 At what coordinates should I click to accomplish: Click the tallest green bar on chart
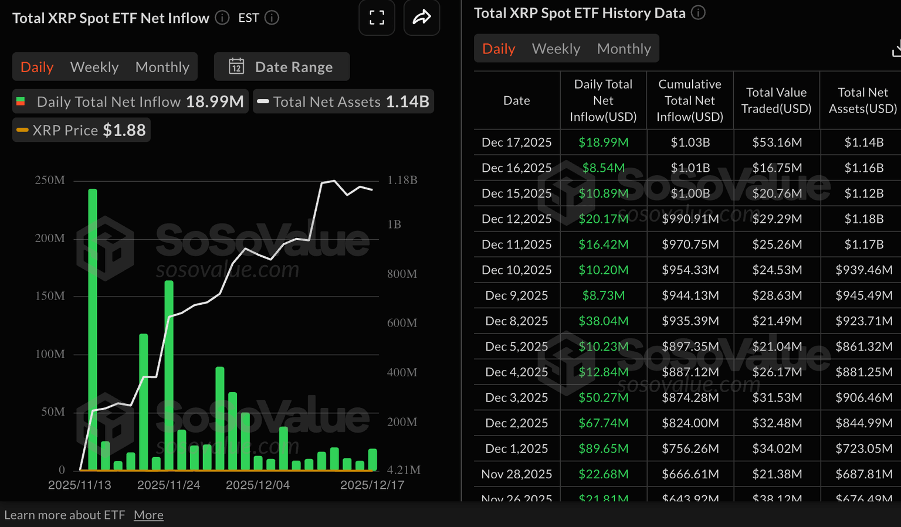coord(93,328)
